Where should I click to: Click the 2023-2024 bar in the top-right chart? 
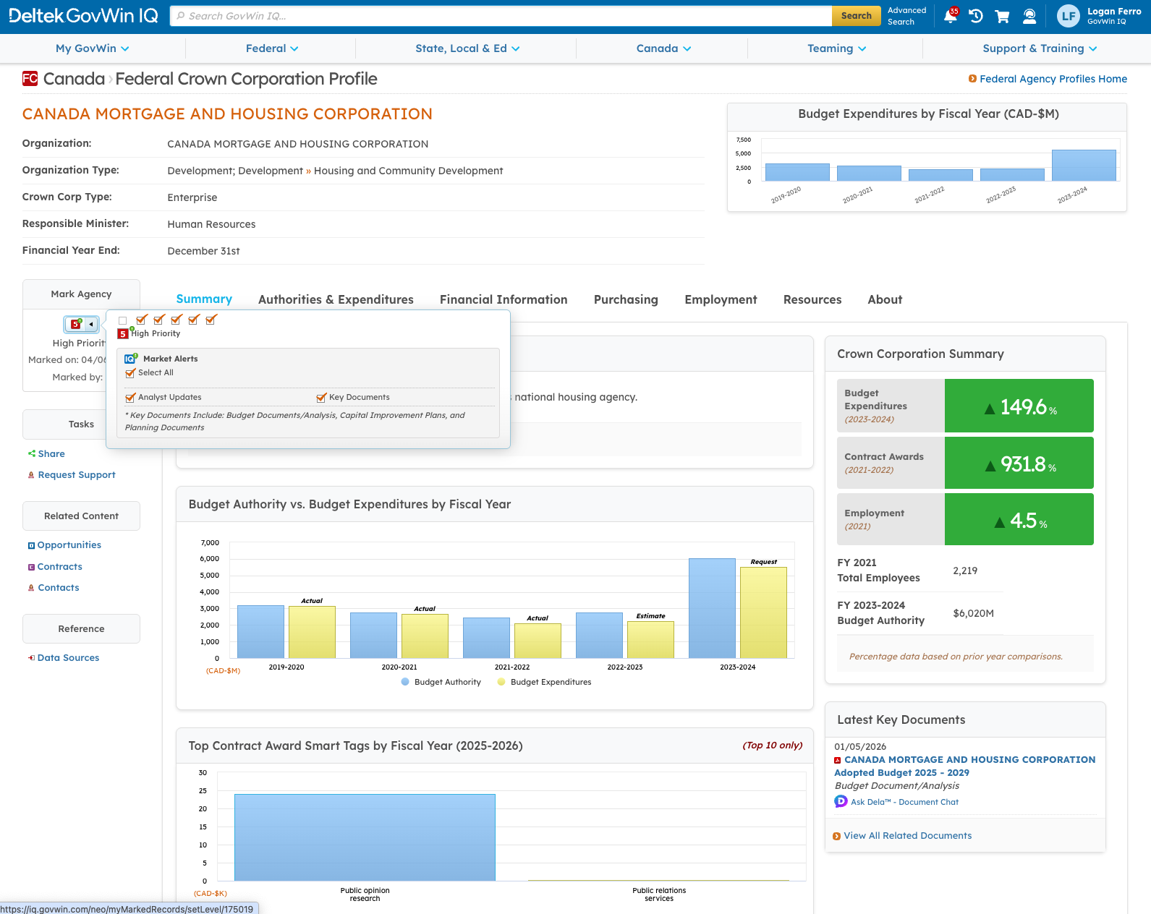1084,166
